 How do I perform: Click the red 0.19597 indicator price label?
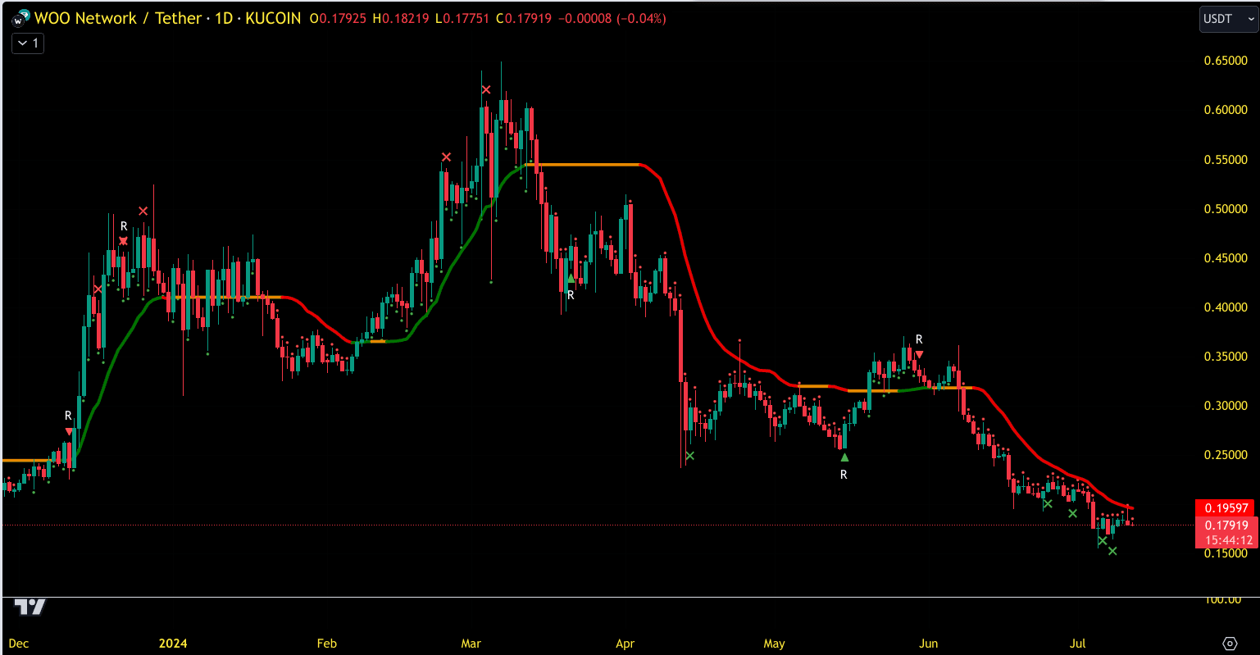(1226, 508)
